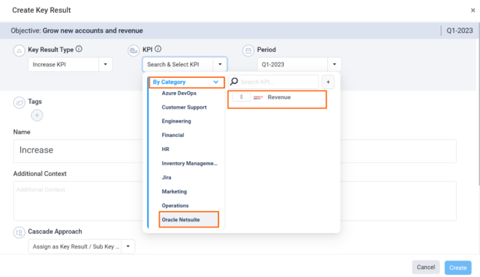Image resolution: width=480 pixels, height=277 pixels.
Task: Click the Key Result Type triangle icon
Action: [x=19, y=51]
